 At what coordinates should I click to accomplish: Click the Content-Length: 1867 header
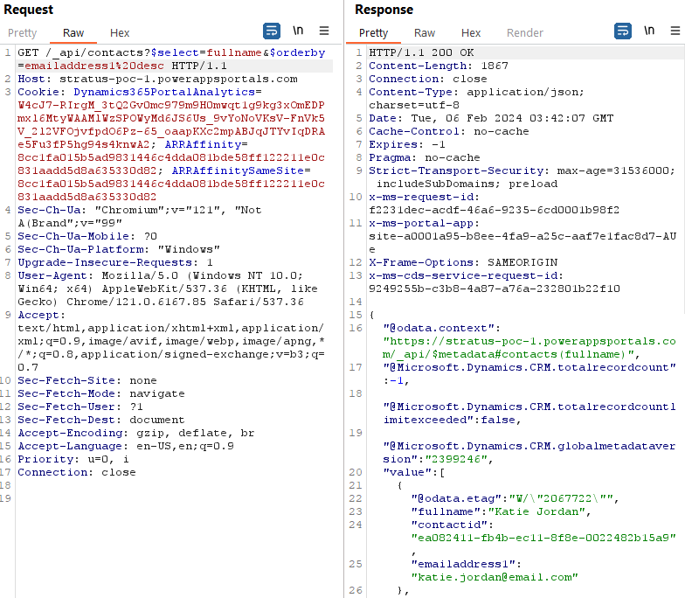tap(439, 66)
